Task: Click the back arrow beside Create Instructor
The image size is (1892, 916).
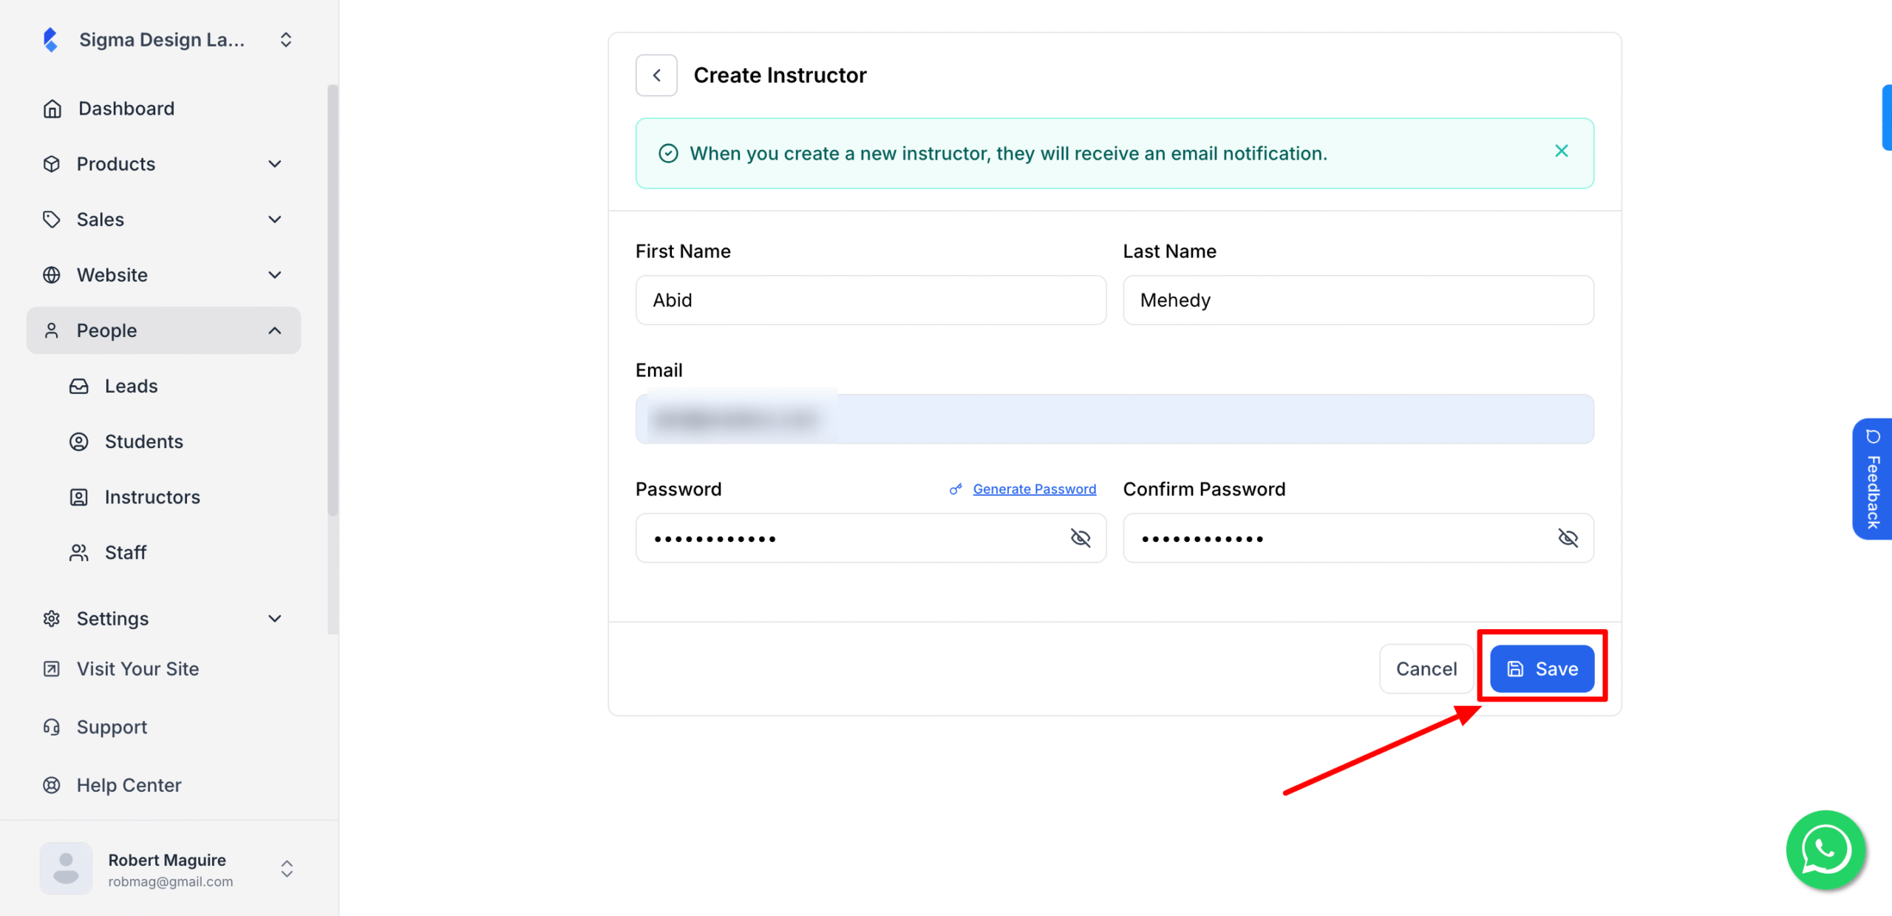Action: (x=656, y=75)
